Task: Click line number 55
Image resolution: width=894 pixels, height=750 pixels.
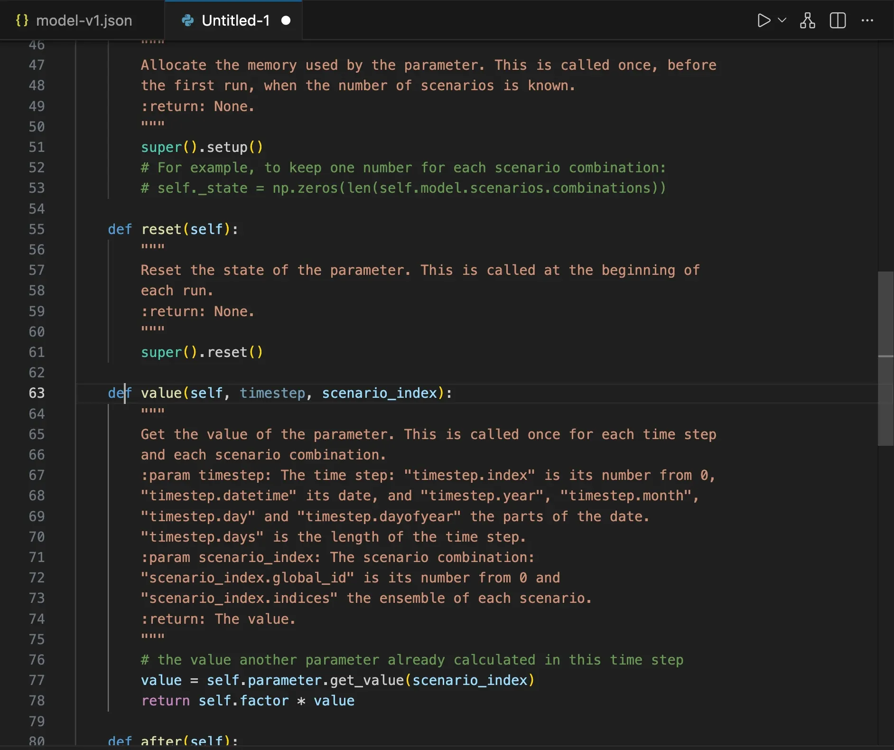Action: pyautogui.click(x=37, y=229)
